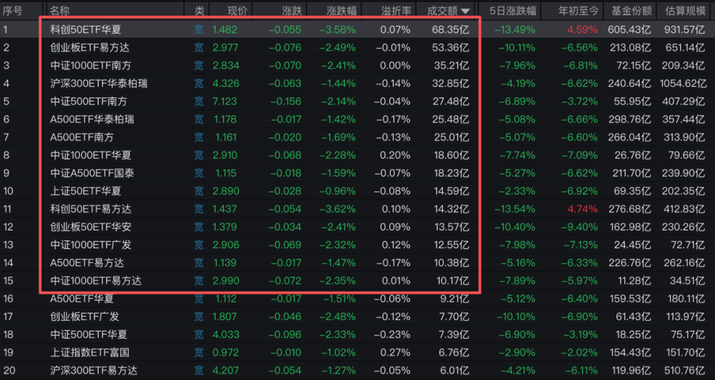Select 科创50ETF华夏 row name
The width and height of the screenshot is (715, 380).
click(85, 30)
